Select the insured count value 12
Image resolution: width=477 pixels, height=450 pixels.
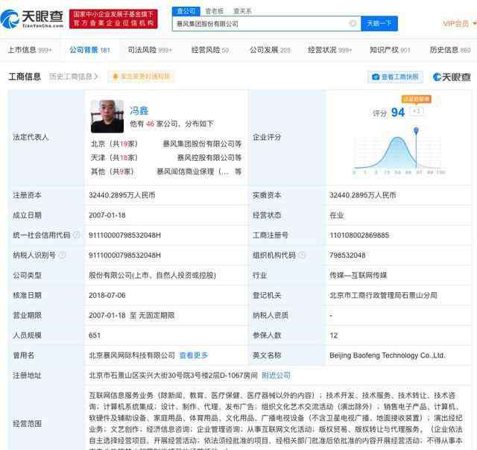click(333, 335)
